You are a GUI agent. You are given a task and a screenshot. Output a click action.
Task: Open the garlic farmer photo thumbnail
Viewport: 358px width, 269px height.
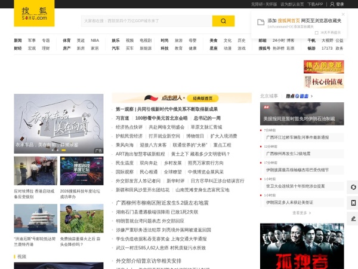coord(82,218)
